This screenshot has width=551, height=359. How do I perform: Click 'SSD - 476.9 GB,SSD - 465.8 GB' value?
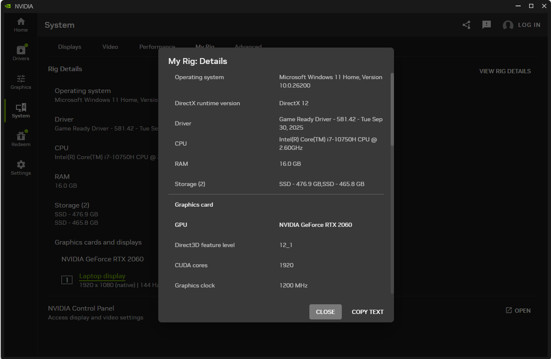322,184
